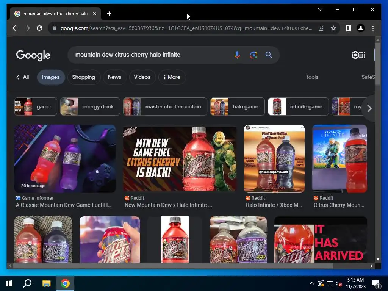Expand the More search filters menu
This screenshot has height=291, width=388.
172,77
